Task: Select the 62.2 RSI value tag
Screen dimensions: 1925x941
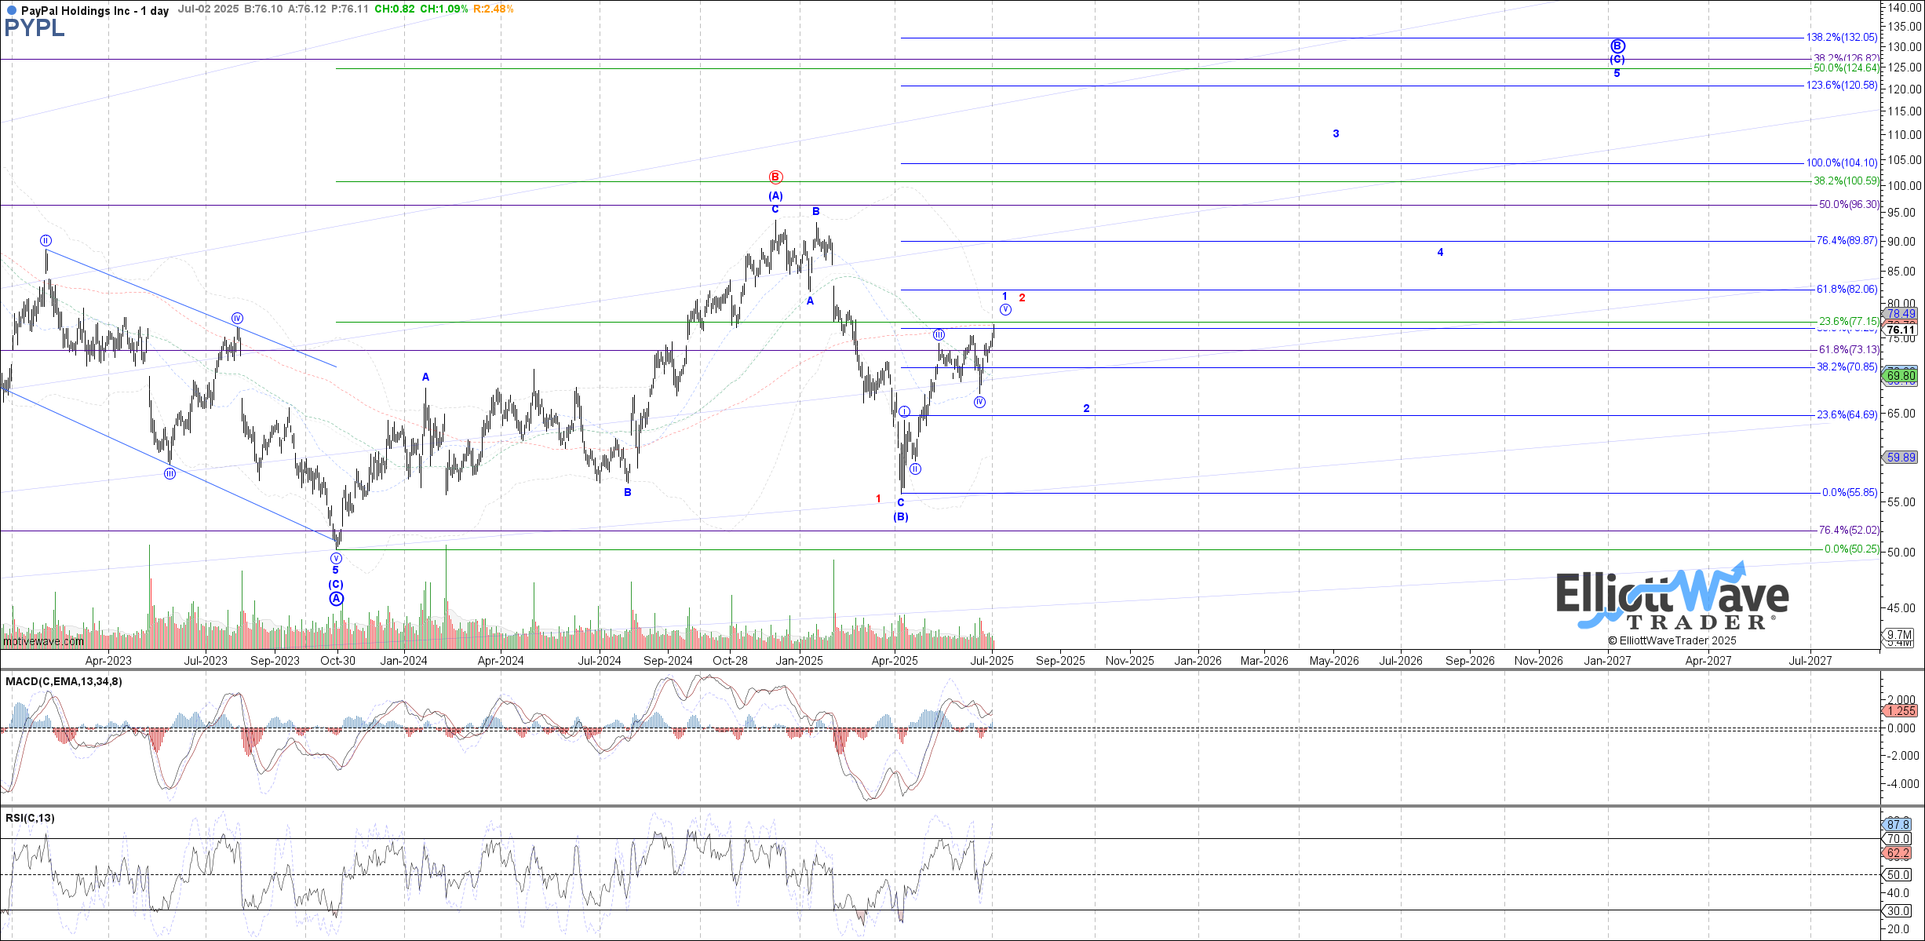Action: tap(1898, 853)
